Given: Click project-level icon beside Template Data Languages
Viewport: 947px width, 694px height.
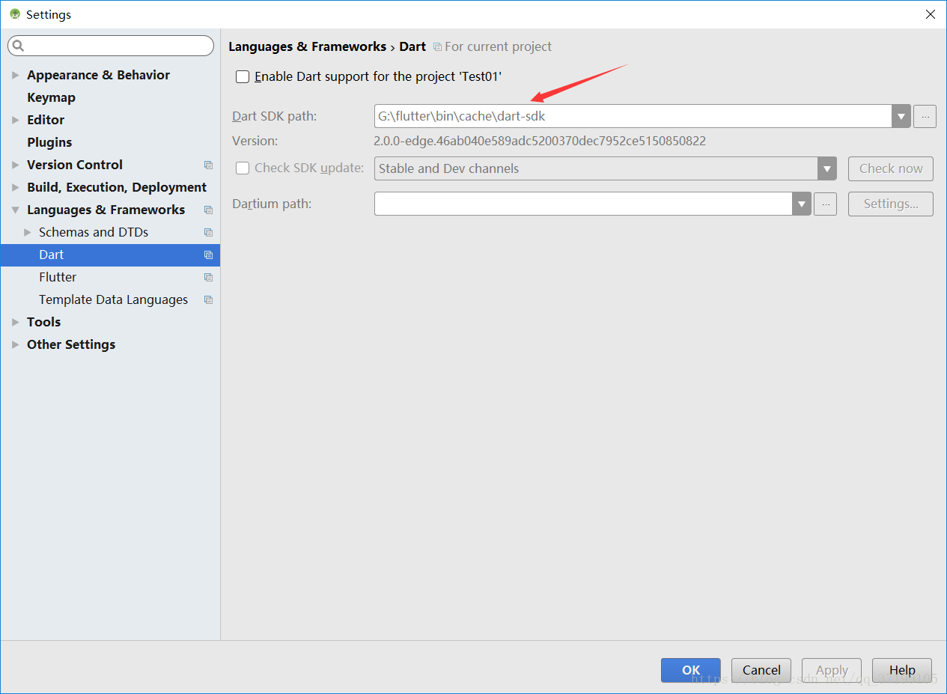Looking at the screenshot, I should 208,299.
